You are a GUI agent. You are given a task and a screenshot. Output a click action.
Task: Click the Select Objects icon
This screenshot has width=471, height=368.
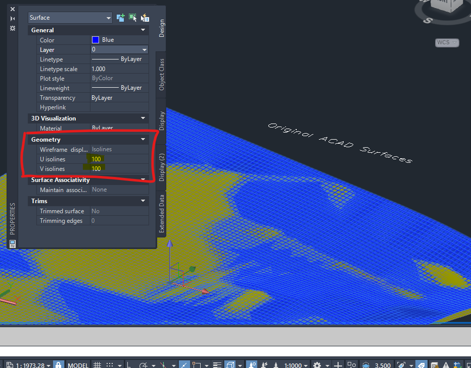(x=132, y=18)
